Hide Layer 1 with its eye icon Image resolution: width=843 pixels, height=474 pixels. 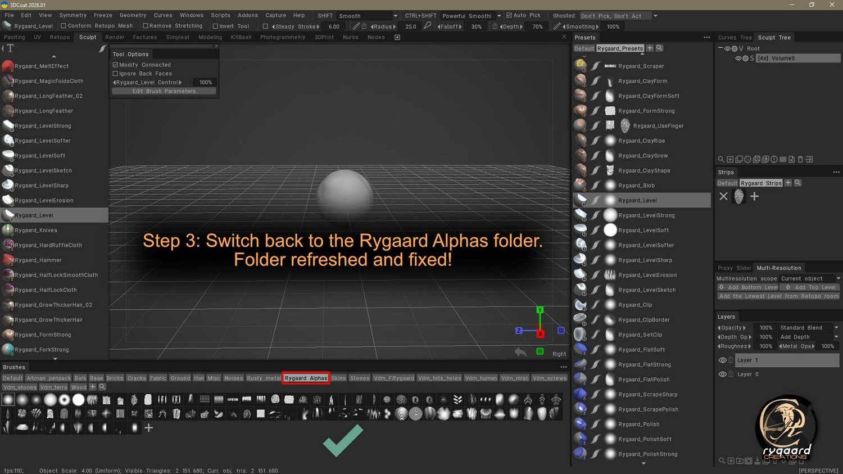pyautogui.click(x=723, y=360)
